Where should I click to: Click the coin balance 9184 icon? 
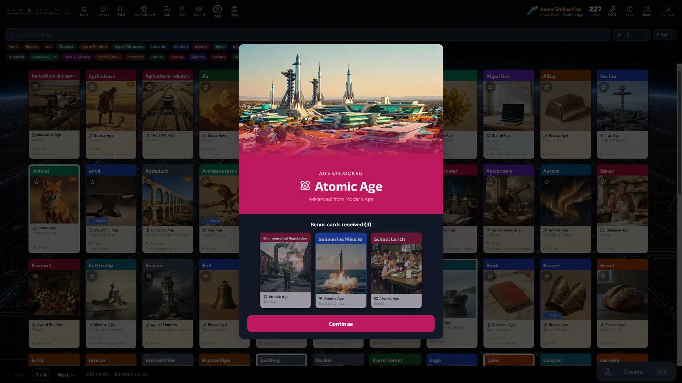(612, 11)
